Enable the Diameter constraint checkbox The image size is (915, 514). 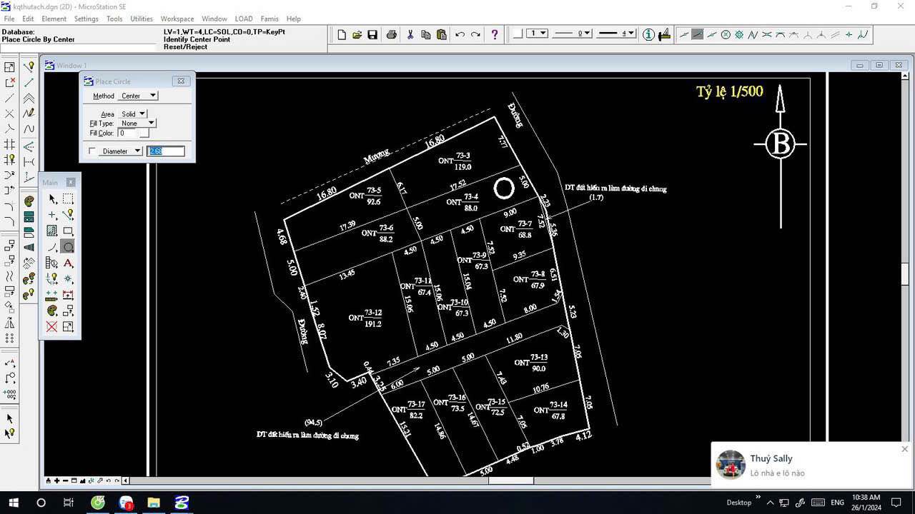[x=91, y=151]
